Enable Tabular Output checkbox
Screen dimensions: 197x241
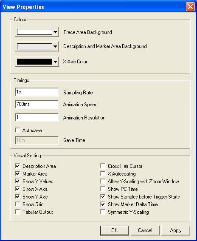[17, 212]
